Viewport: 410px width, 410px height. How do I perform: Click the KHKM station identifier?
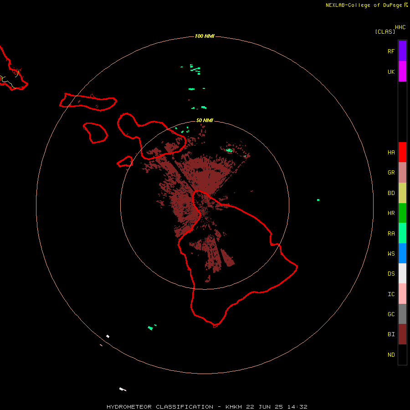(x=234, y=407)
